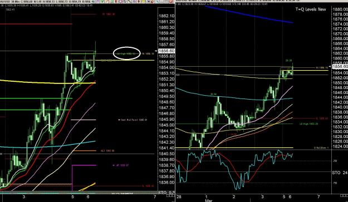Click the 1836.00 label on left price axis
Screen dimensions: 348x202
pyautogui.click(x=166, y=183)
